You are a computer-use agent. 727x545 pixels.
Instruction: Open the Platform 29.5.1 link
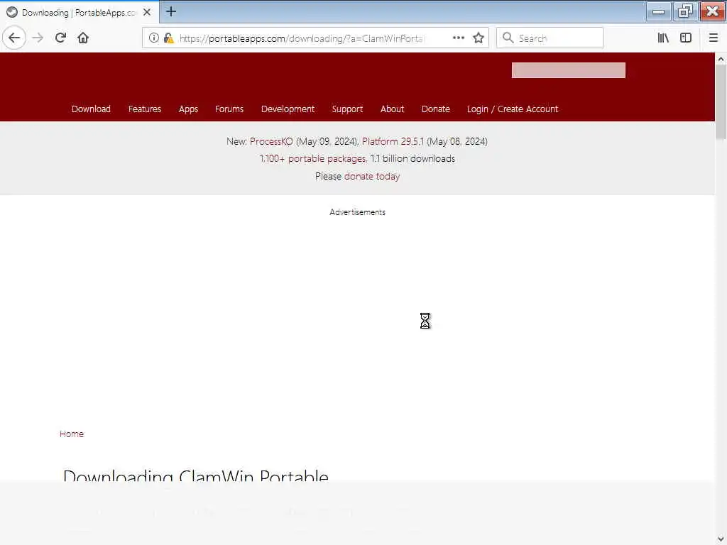[393, 141]
